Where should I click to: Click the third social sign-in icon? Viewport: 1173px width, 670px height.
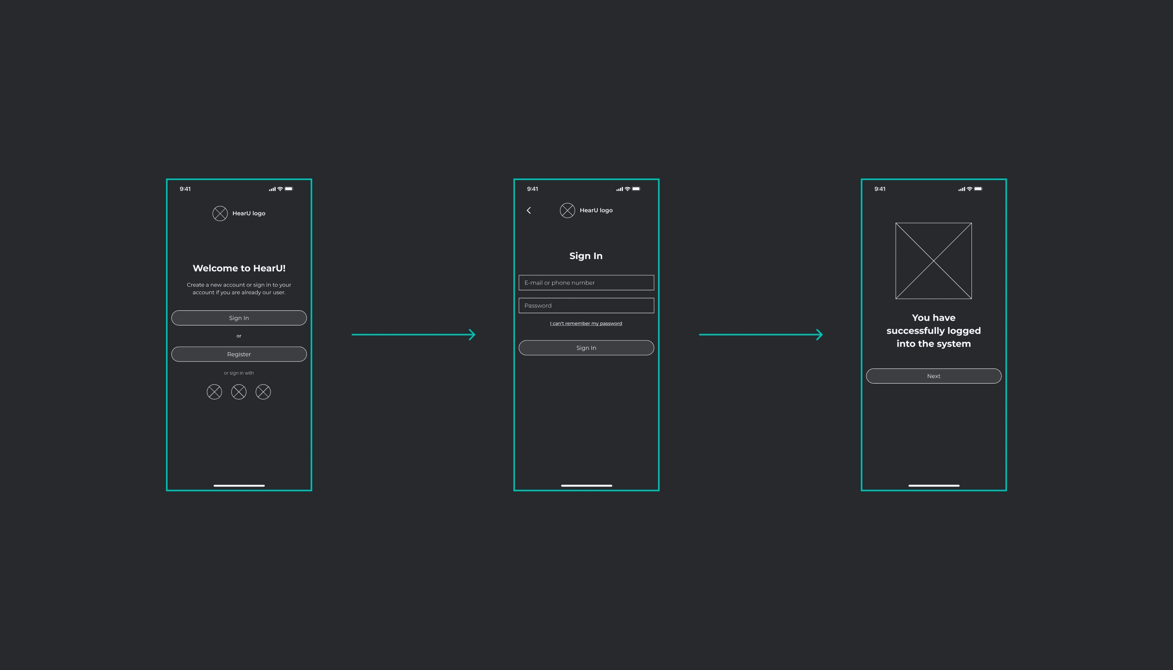coord(263,392)
